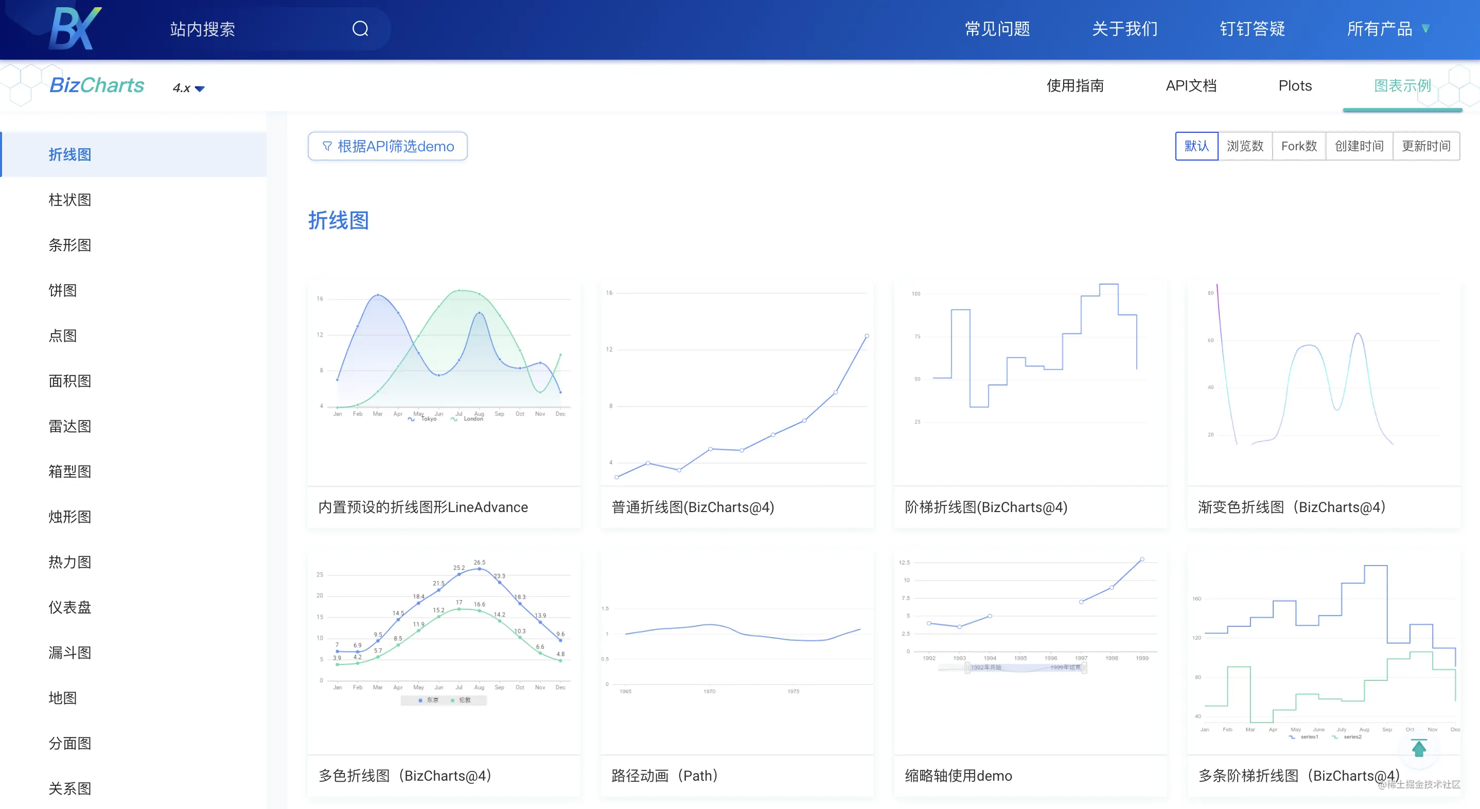Click the Tokyo legend marker in first chart
Viewport: 1480px width, 809px height.
coord(411,419)
